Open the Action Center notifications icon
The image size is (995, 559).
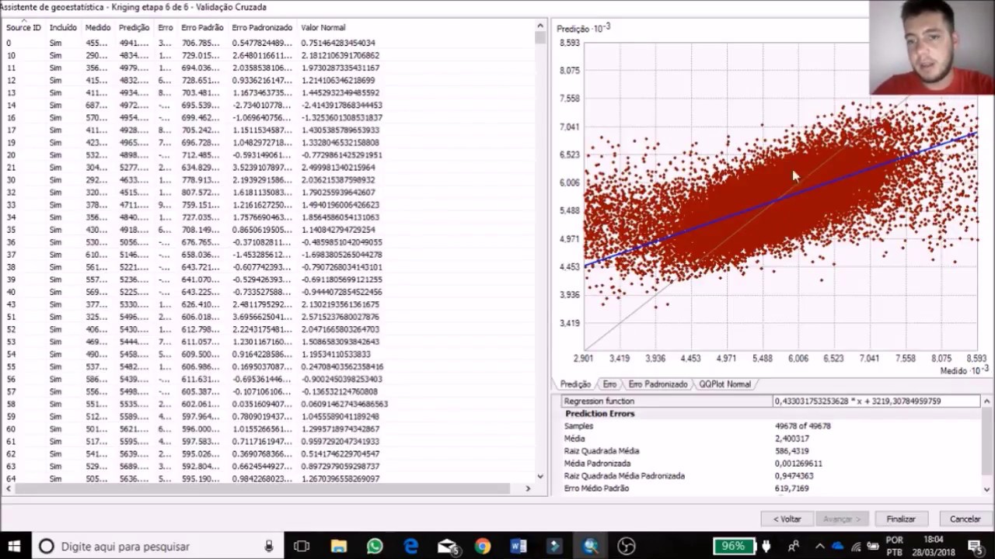(x=977, y=547)
